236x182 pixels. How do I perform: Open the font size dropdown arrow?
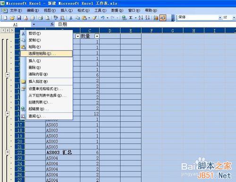click(x=234, y=17)
